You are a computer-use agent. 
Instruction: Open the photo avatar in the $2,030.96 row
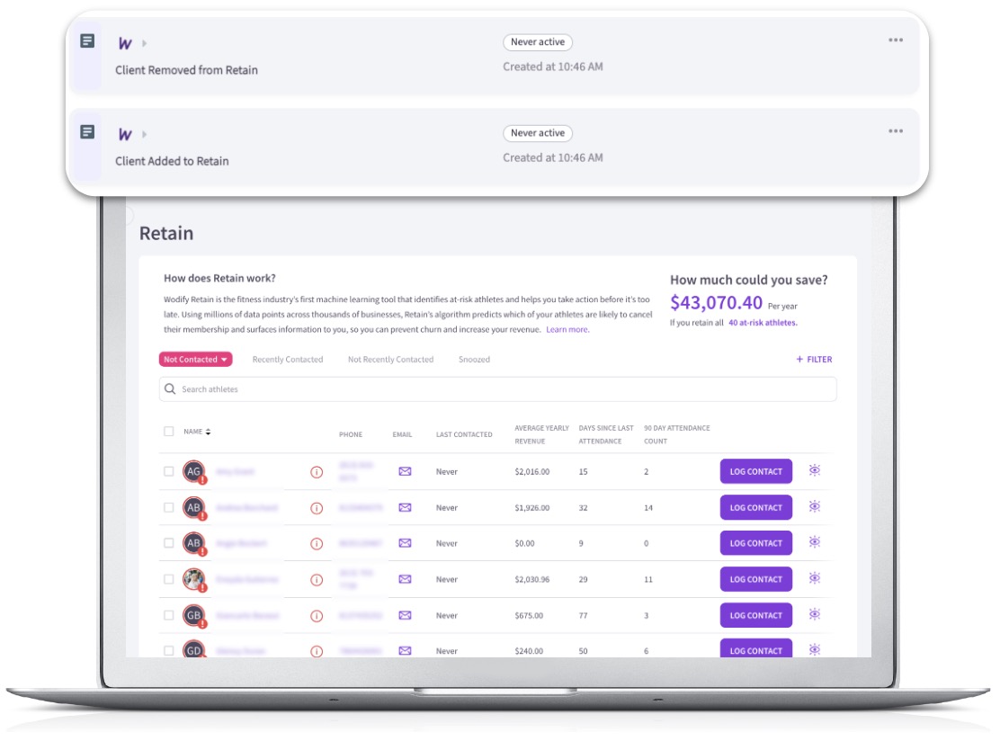194,579
